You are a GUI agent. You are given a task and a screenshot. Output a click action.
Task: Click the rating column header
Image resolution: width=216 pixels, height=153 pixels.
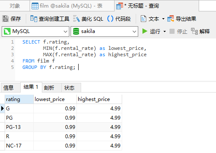click(19, 99)
